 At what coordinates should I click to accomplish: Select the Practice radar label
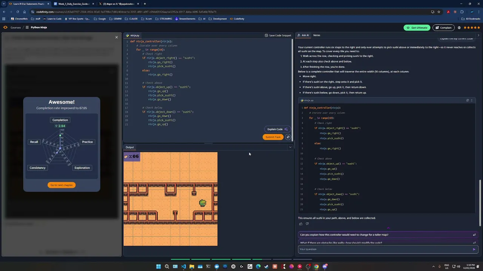[x=87, y=142]
